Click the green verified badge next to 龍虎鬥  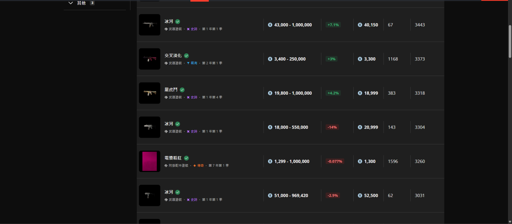click(x=182, y=90)
